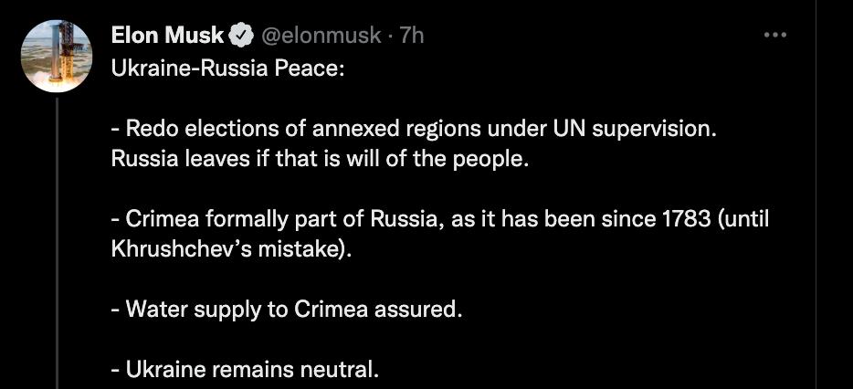853x389 pixels.
Task: Click the verified checkmark badge
Action: (x=242, y=36)
